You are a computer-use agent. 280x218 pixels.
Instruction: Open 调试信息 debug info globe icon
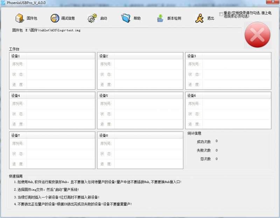coord(55,18)
